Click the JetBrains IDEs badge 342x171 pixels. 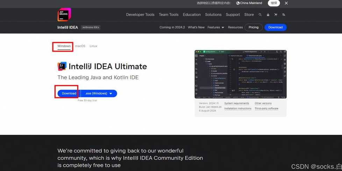91,28
